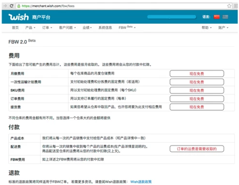This screenshot has height=185, width=239.
Task: Open 系统信息 in the navigation bar
Action: (x=105, y=27)
